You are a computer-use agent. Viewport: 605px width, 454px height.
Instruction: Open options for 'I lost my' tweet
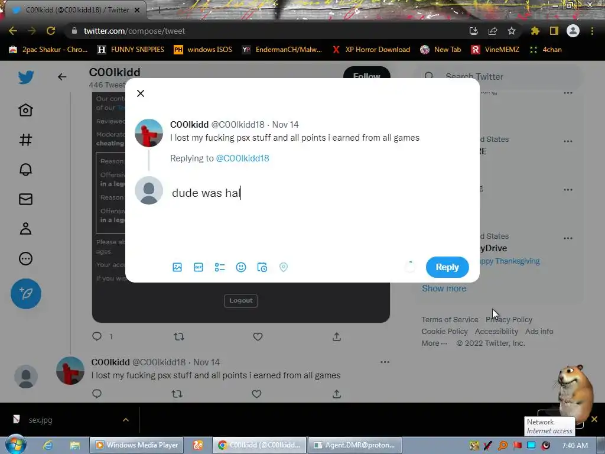coord(385,362)
